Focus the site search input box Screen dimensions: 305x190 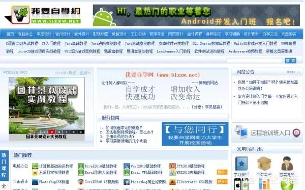pos(255,61)
